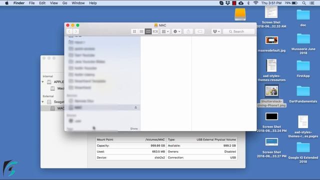Select aad-styles-themes-r...es.pages file
The height and width of the screenshot is (180, 320).
pos(303,121)
